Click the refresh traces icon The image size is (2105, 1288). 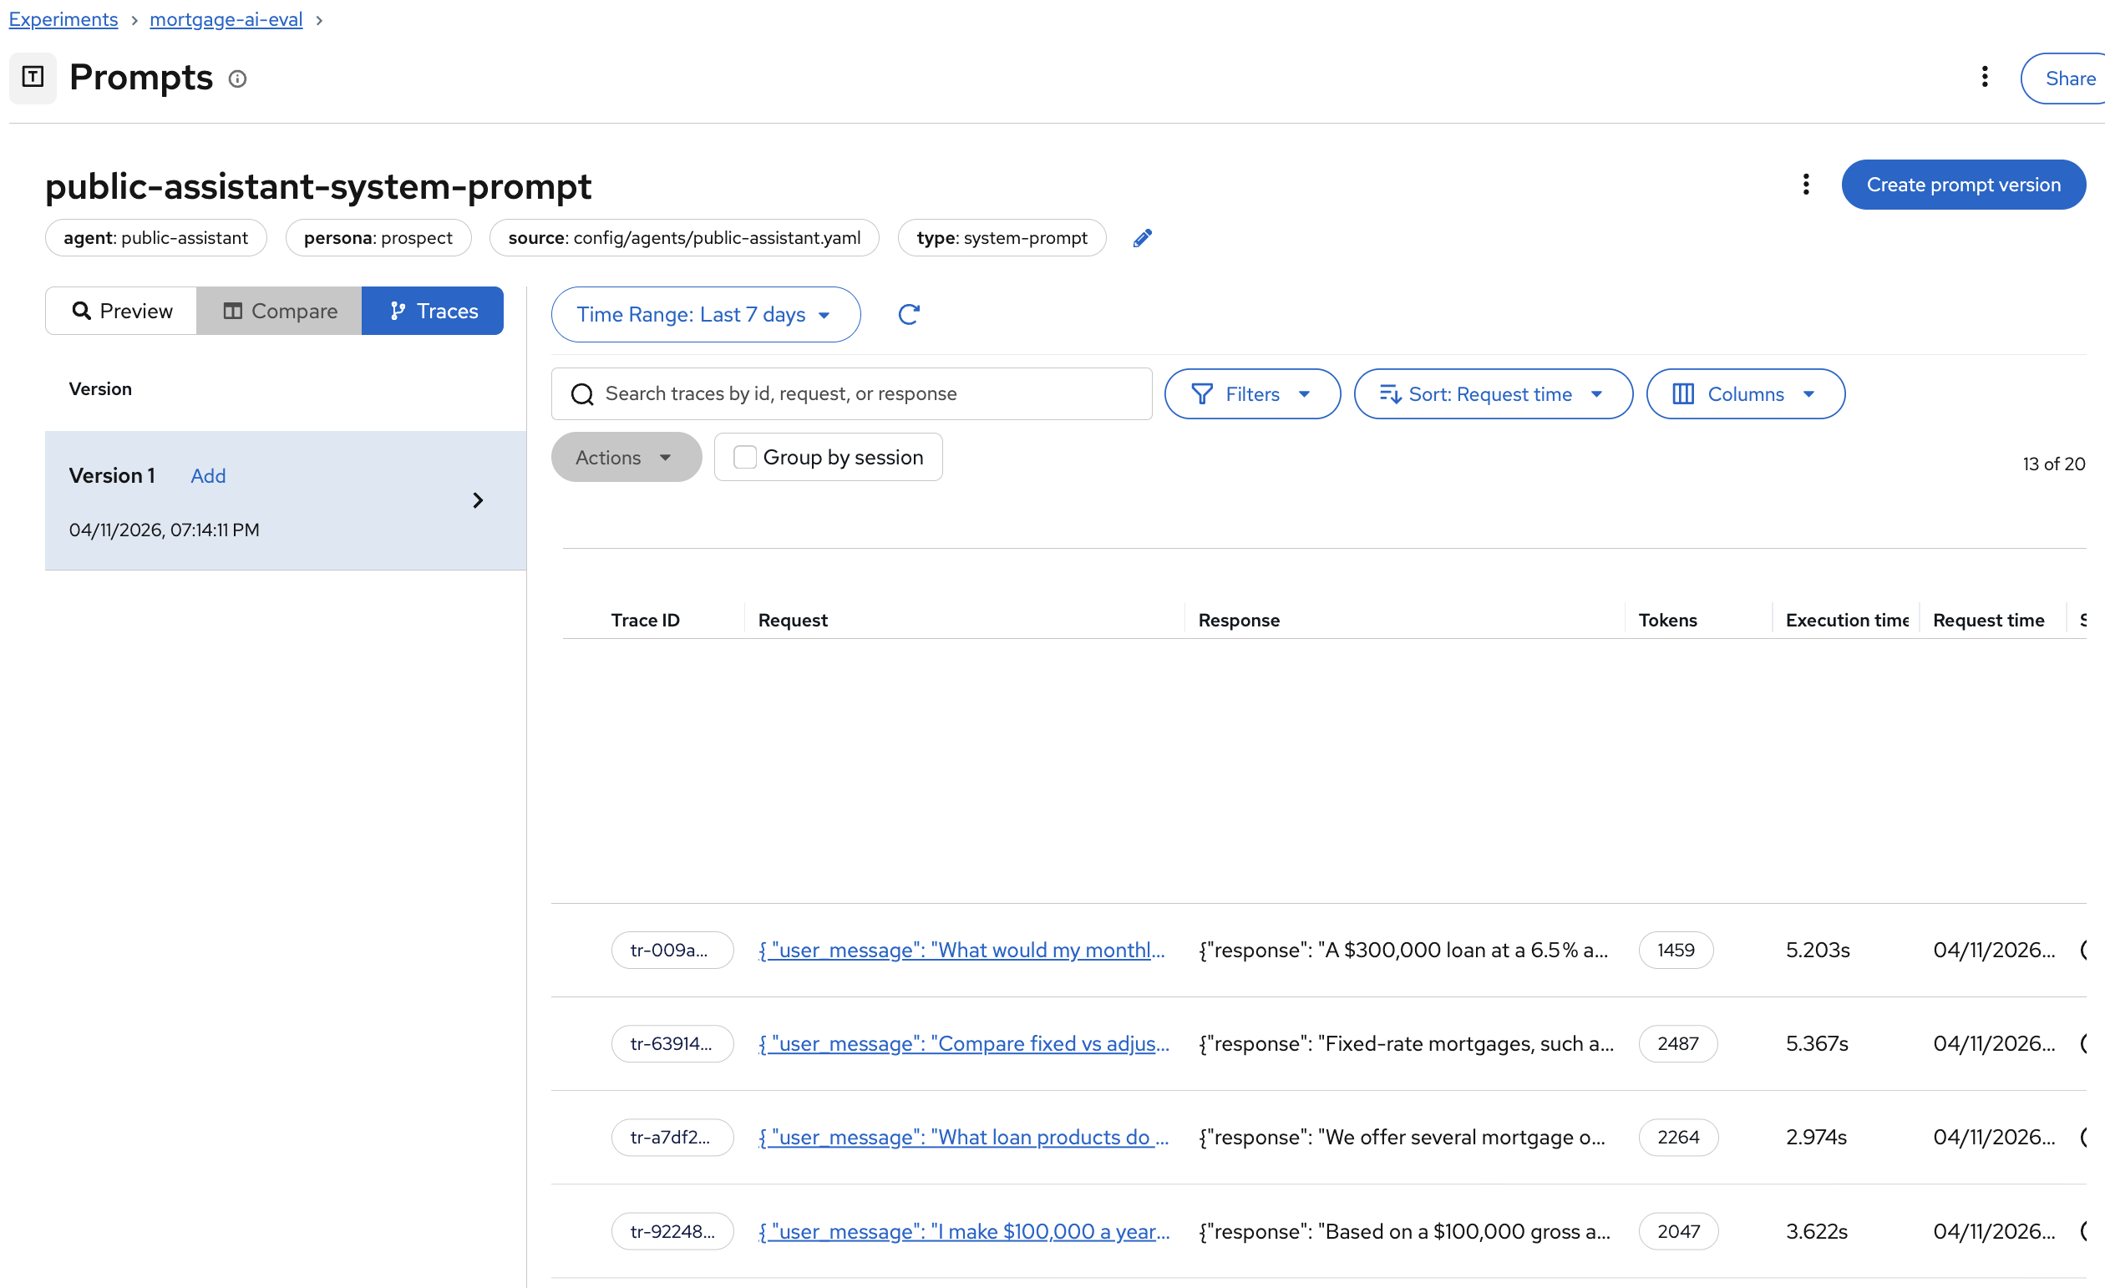(x=908, y=314)
